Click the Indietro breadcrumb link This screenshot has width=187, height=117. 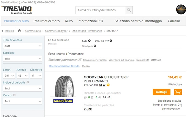[9, 31]
